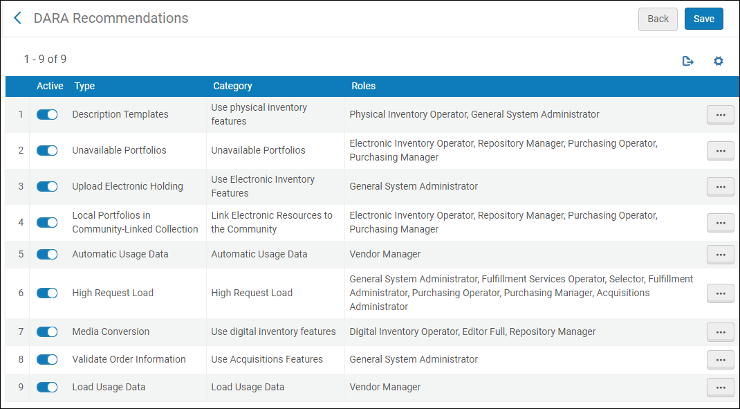The width and height of the screenshot is (740, 409).
Task: Toggle the High Request Load switch
Action: [47, 293]
